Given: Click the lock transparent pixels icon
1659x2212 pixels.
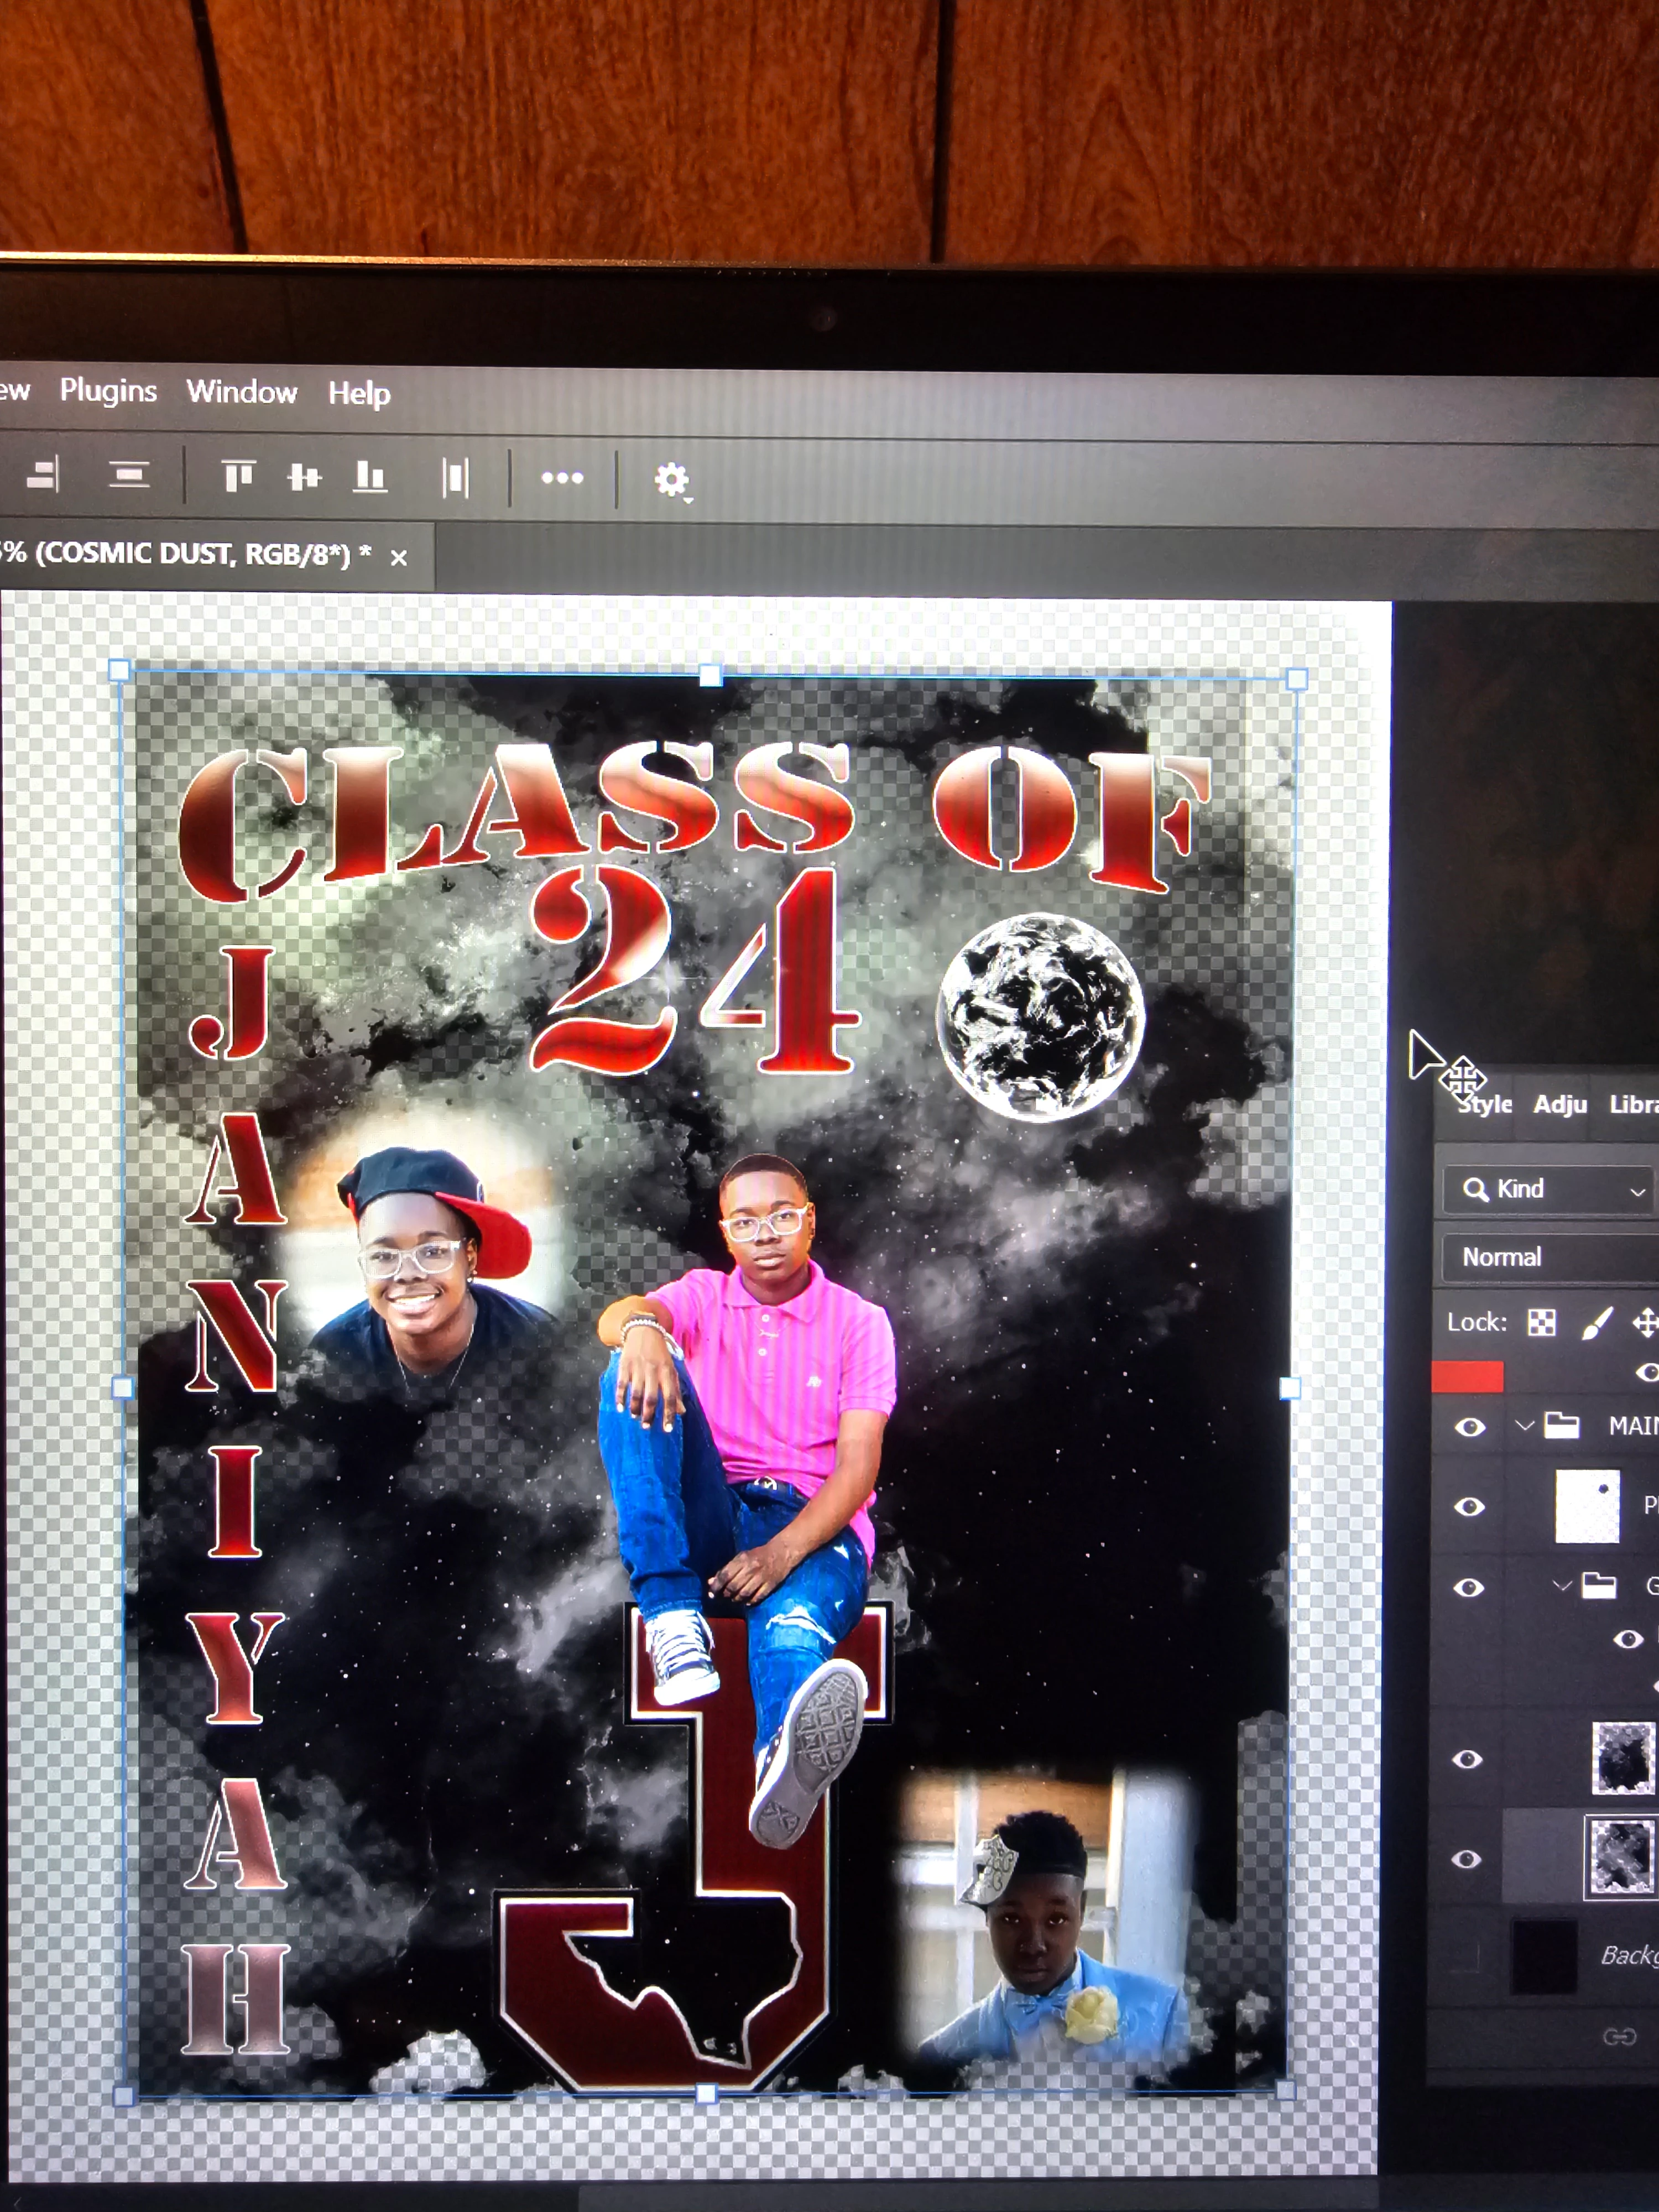Looking at the screenshot, I should tap(1541, 1323).
